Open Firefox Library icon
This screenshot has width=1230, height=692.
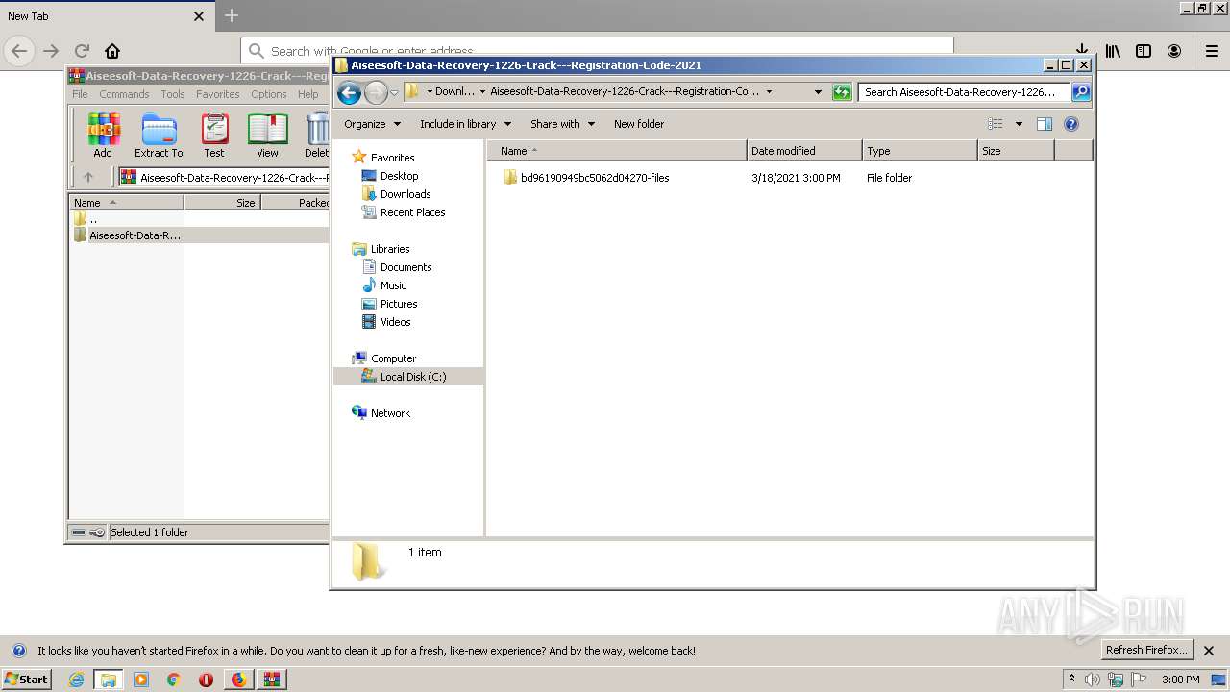1113,51
